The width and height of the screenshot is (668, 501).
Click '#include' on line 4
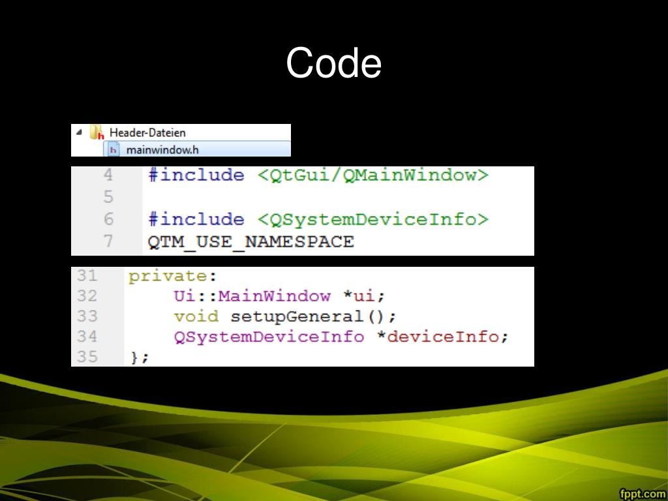click(x=196, y=175)
